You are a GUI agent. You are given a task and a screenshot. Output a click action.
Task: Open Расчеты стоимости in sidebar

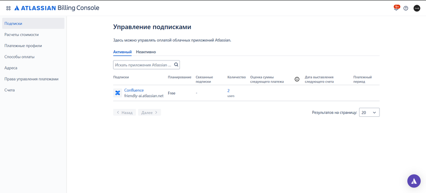[33, 35]
